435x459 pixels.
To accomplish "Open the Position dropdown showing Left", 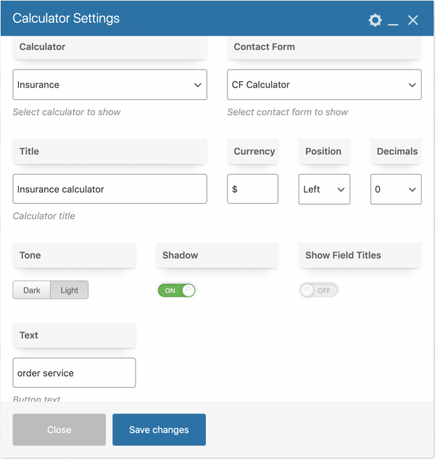I will click(324, 189).
